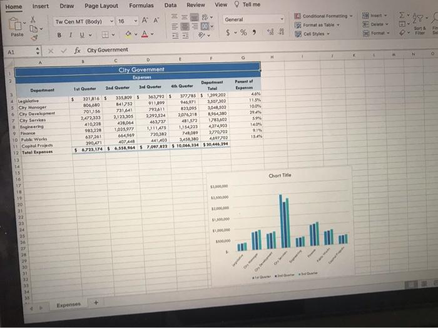Click Increase Decimal icon
438x328 pixels.
(270, 32)
